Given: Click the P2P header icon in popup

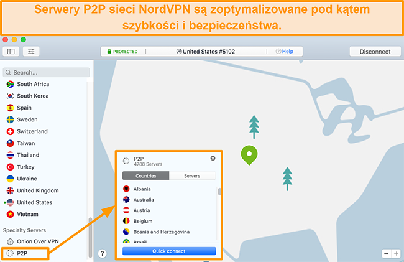Looking at the screenshot, I should pos(126,161).
